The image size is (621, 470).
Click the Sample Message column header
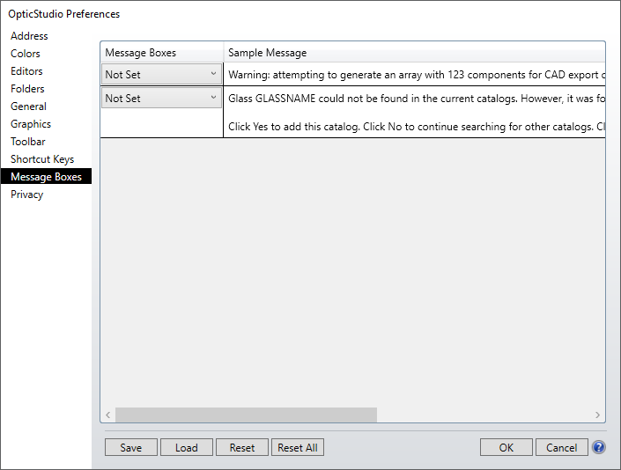click(268, 53)
